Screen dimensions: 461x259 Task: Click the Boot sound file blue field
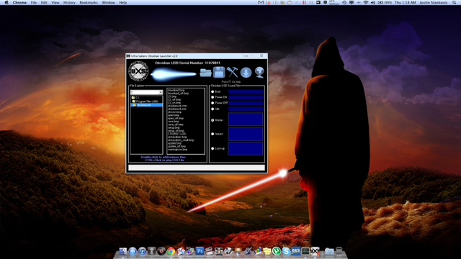(246, 91)
